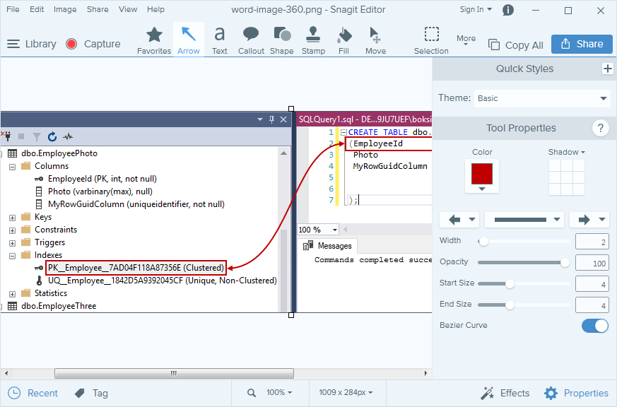Click the End Size value field
Screen dimensions: 617x407
click(592, 305)
